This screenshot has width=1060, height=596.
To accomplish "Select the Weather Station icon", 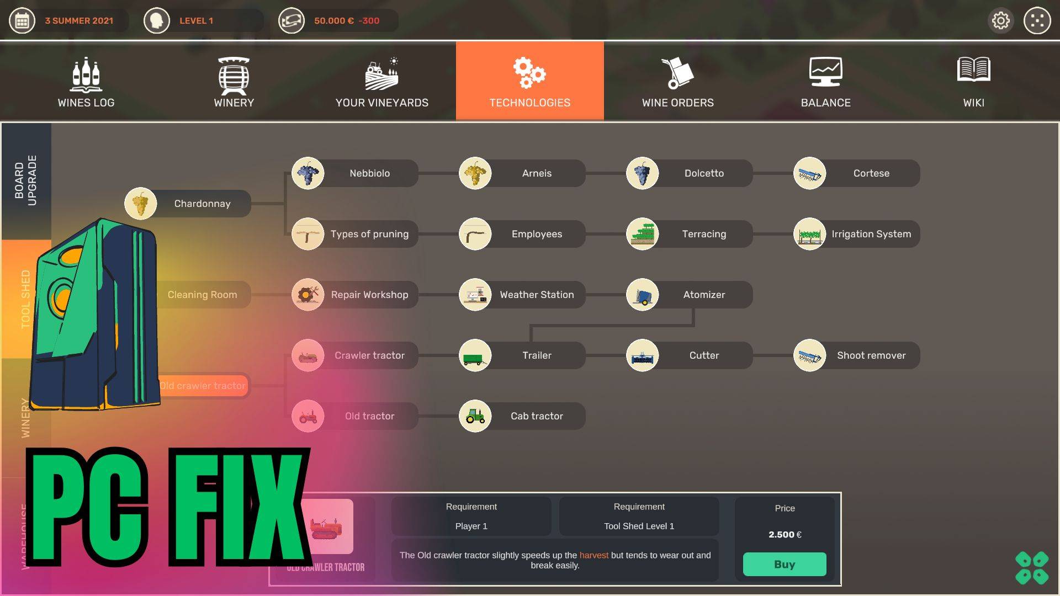I will (x=475, y=294).
